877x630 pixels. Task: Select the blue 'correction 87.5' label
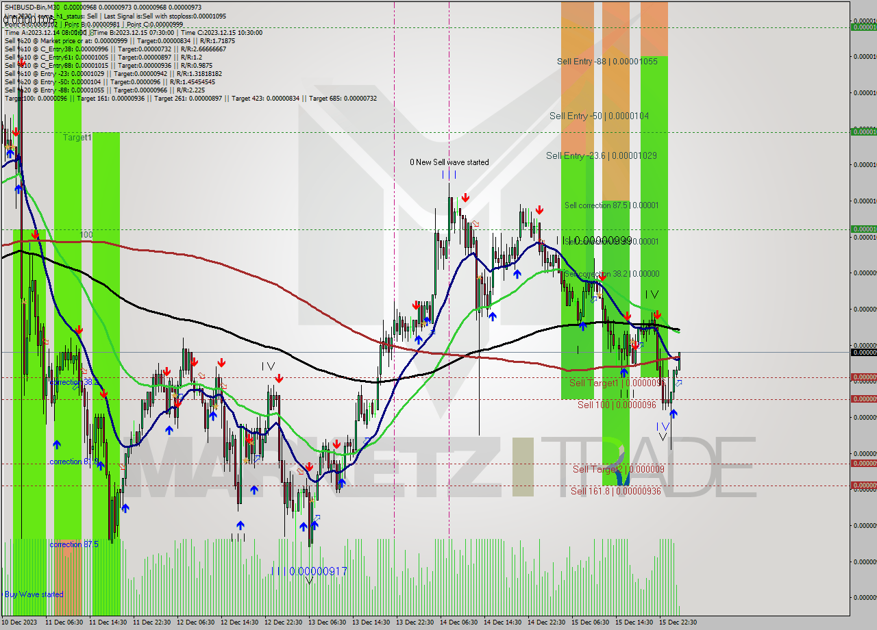pos(74,544)
